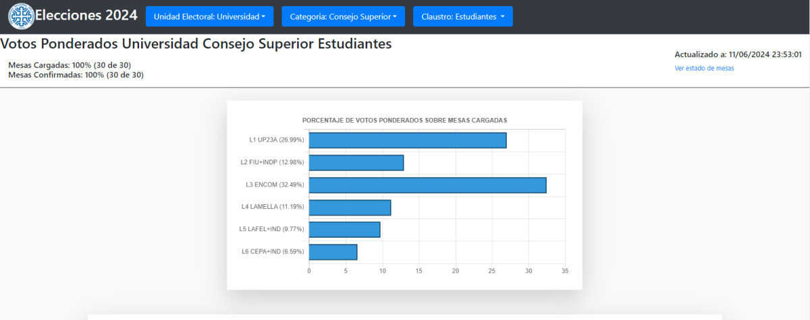The width and height of the screenshot is (810, 320).
Task: Click the L3 ENCOM bar in chart
Action: (427, 185)
